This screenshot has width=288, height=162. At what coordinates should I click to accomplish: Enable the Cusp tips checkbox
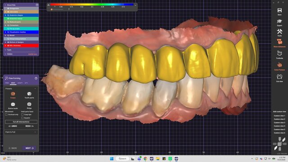(22, 114)
